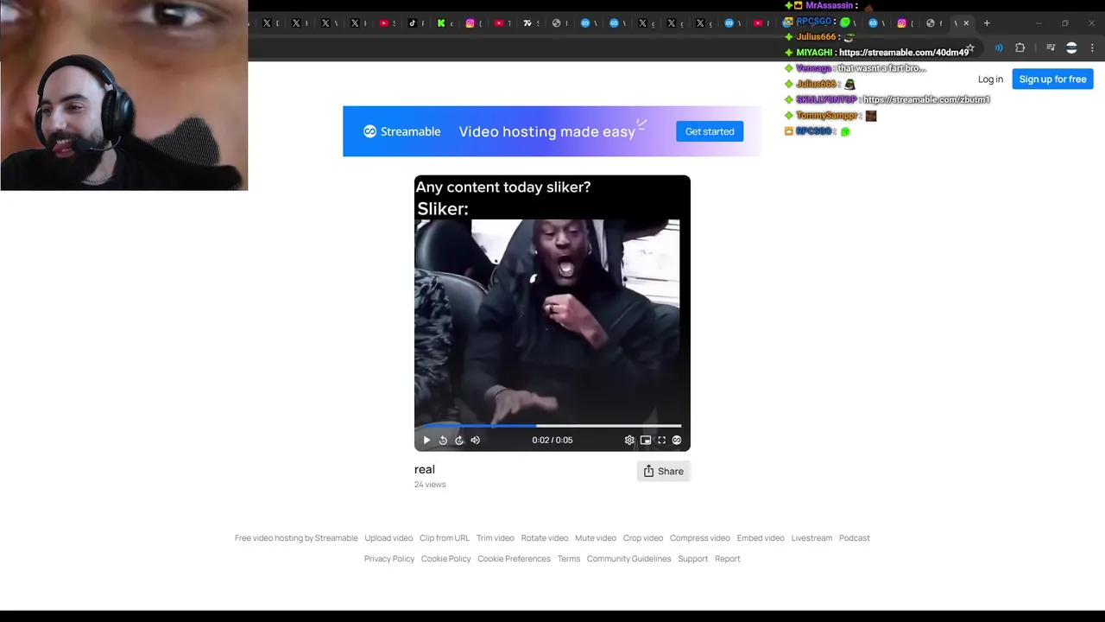Screen dimensions: 1105x622
Task: Share the video named real
Action: coord(663,471)
